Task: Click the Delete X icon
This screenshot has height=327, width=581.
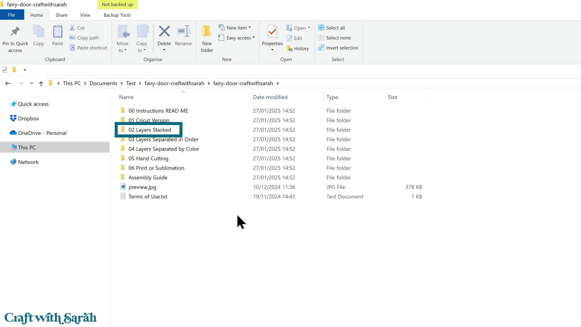Action: [164, 31]
